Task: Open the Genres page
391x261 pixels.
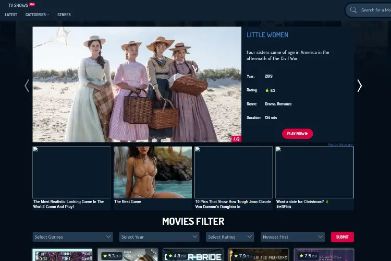Action: [x=64, y=15]
